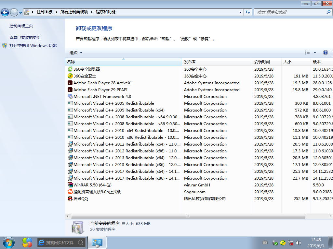The image size is (333, 249).
Task: Expand breadcrumb arrow after 所有控制面板项
Action: tap(92, 12)
